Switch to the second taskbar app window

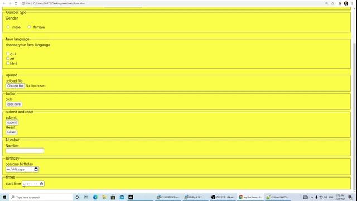coord(195,197)
